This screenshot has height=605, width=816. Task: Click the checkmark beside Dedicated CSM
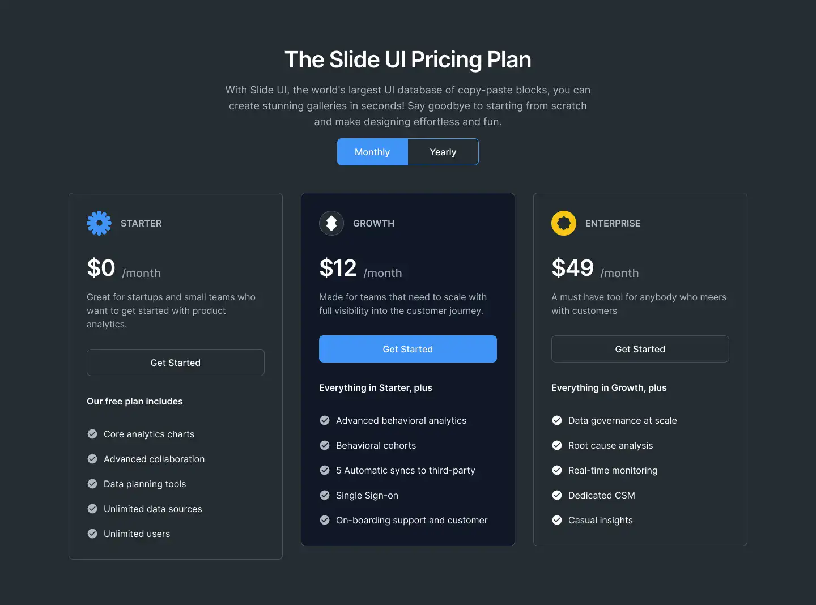pyautogui.click(x=557, y=495)
